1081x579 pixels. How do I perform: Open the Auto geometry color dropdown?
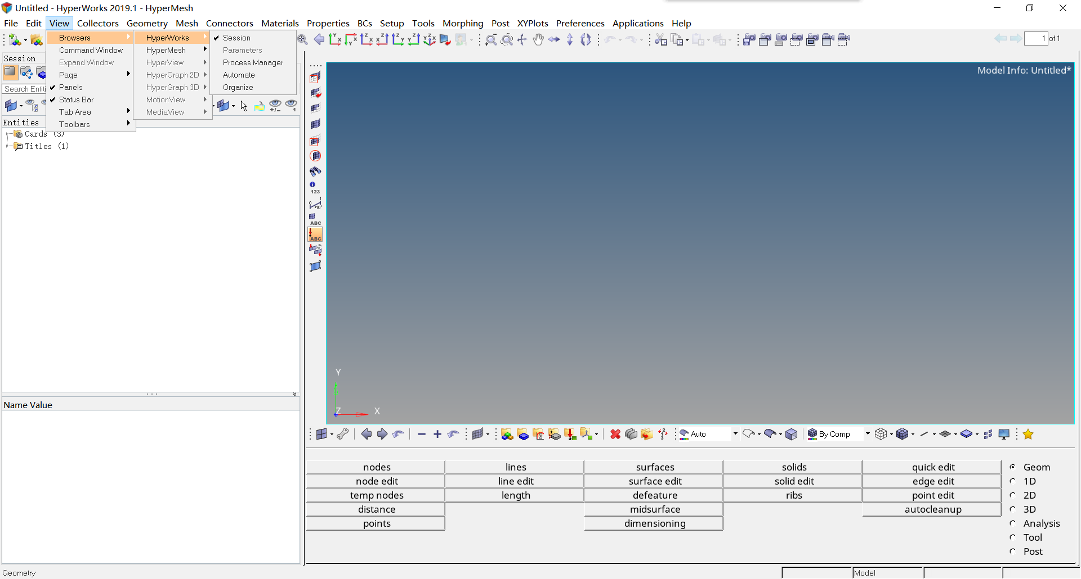pos(735,434)
